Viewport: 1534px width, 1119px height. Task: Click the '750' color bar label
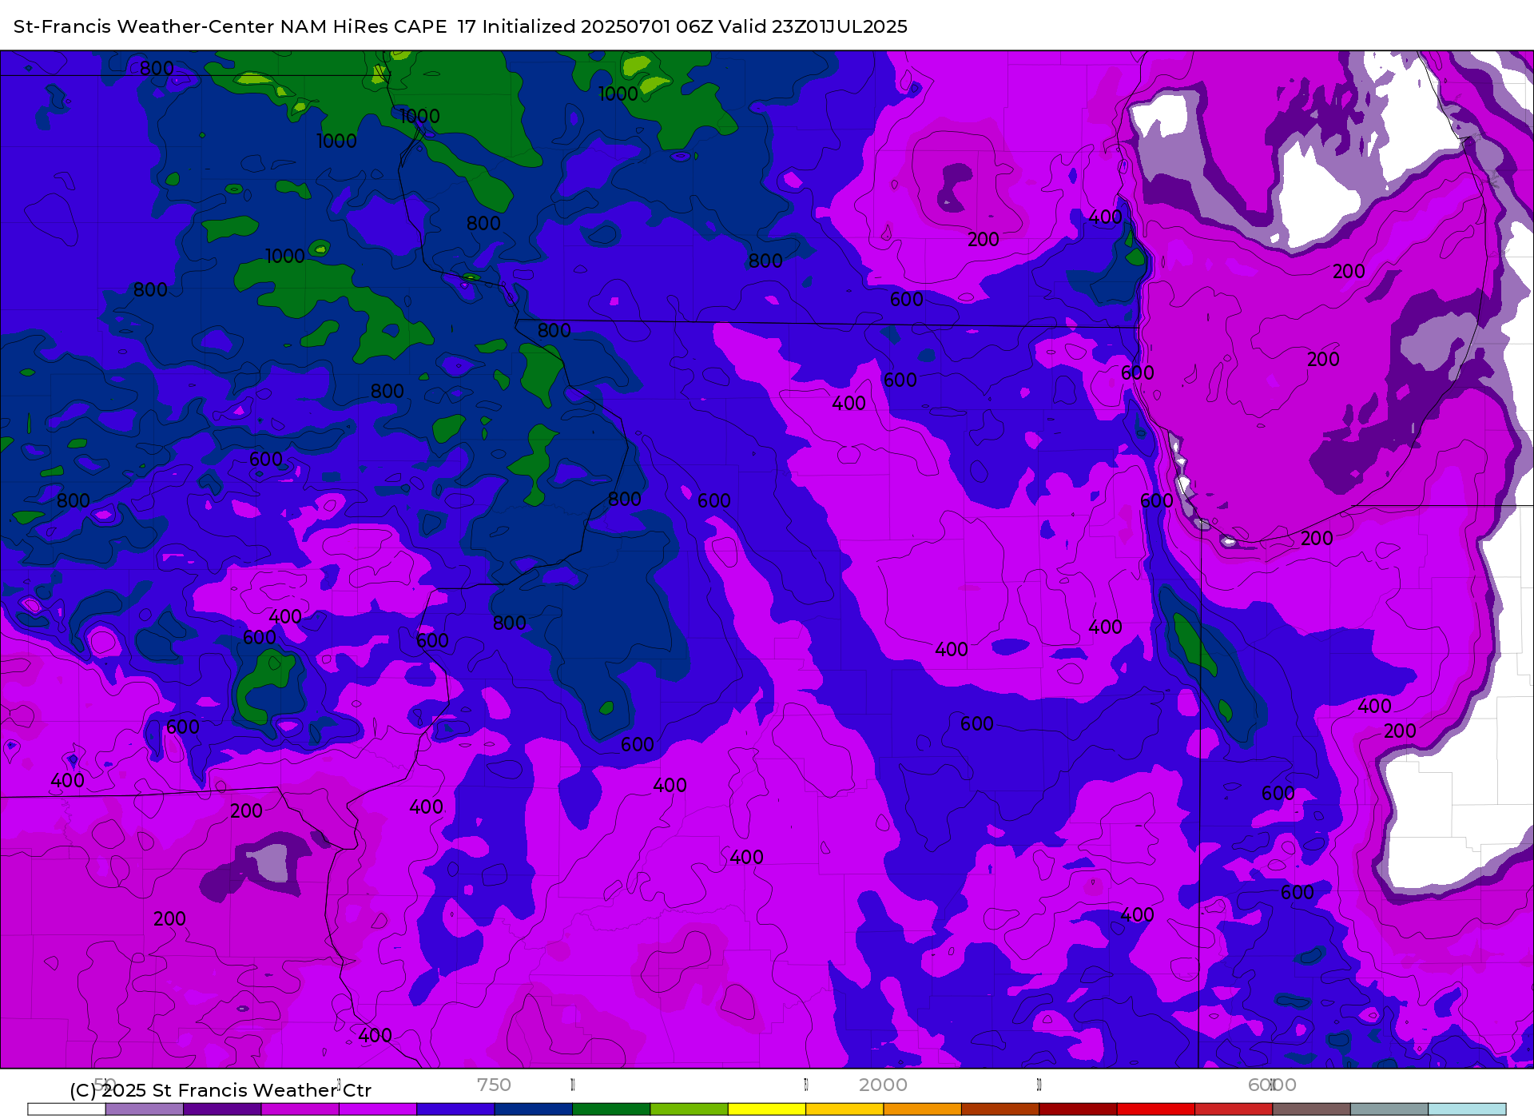494,1085
